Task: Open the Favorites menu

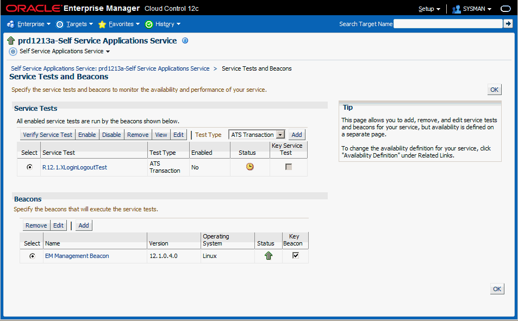Action: tap(124, 24)
